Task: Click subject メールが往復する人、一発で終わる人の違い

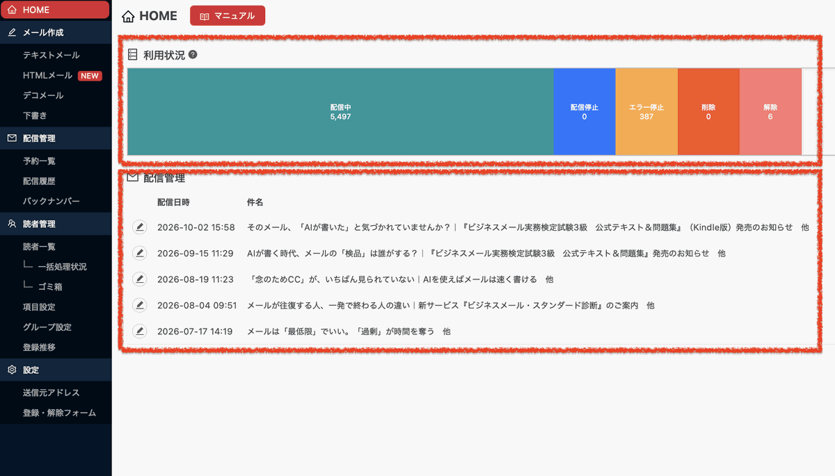Action: pos(328,305)
